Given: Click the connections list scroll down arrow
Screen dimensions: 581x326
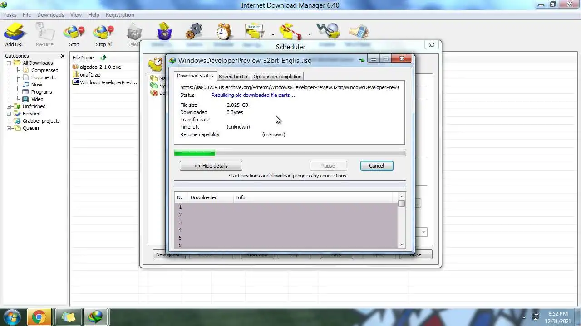Looking at the screenshot, I should [401, 245].
